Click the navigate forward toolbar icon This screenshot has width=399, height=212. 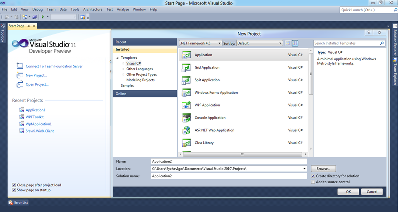point(16,17)
